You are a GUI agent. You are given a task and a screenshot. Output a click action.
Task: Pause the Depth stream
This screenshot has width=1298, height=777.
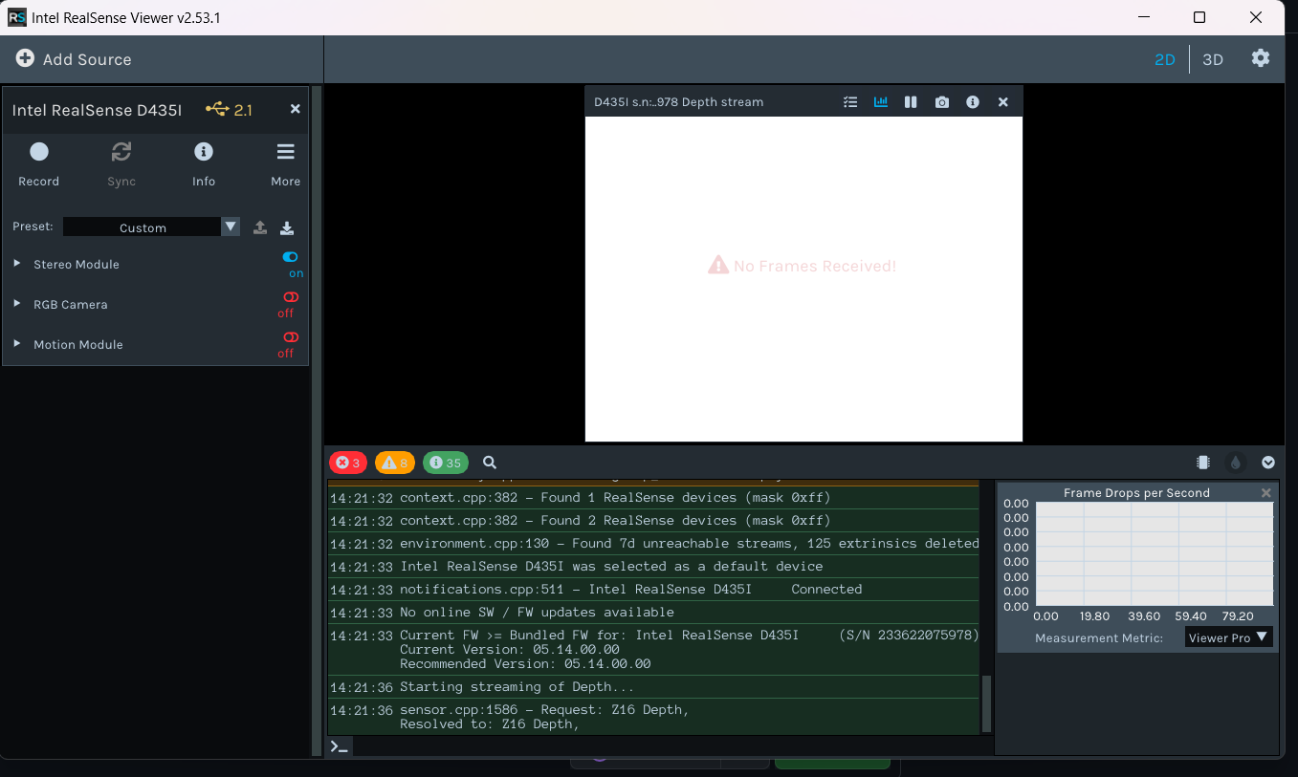[911, 101]
